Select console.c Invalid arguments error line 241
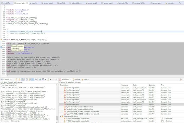Viewport: 184px width, 123px height. (121, 104)
